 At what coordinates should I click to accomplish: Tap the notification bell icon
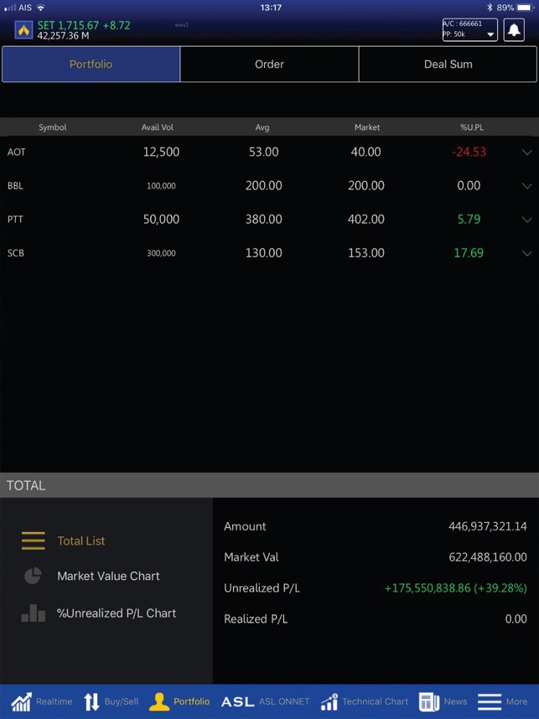coord(514,30)
